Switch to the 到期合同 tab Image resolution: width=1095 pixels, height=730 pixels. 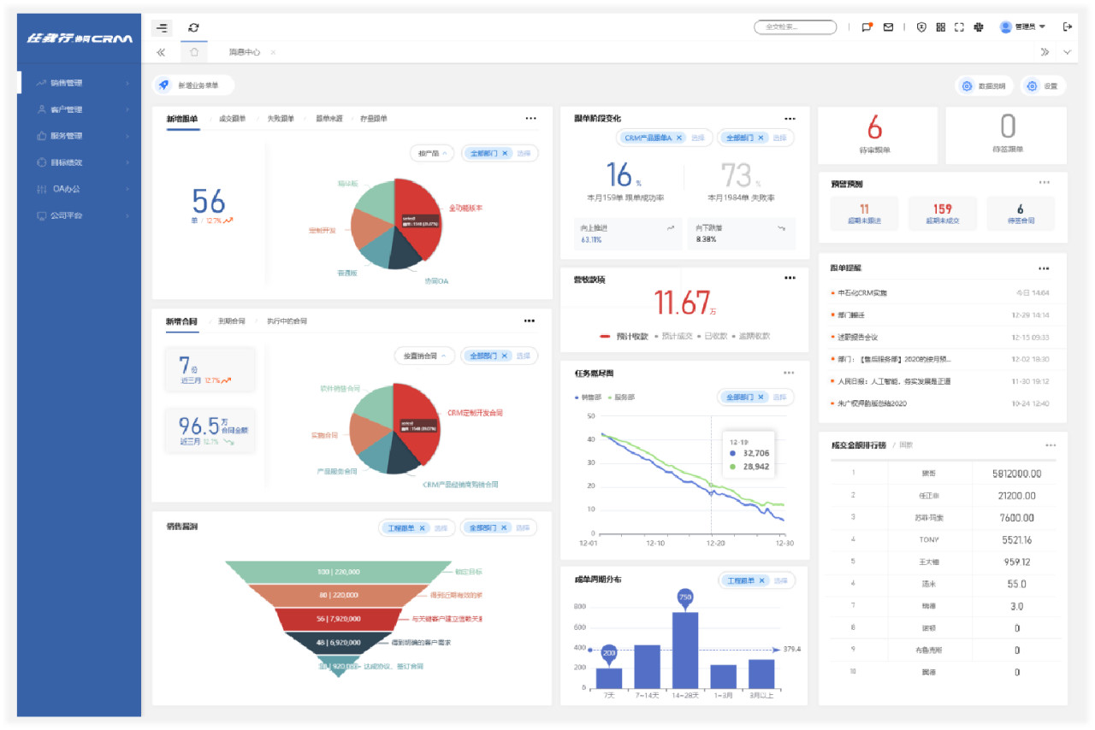pos(231,321)
